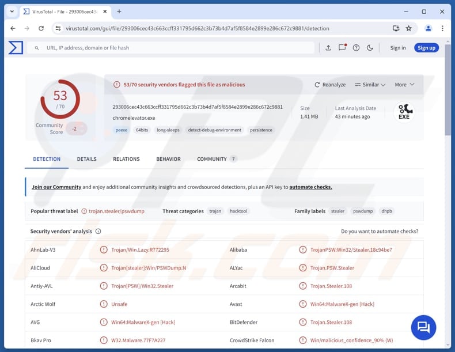Switch to the COMMUNITY tab

click(x=217, y=159)
